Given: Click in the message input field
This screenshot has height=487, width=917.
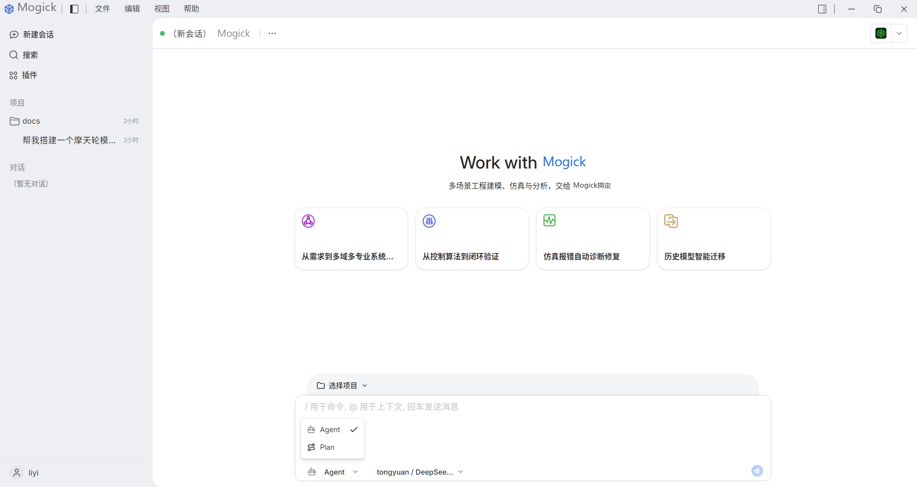Looking at the screenshot, I should click(533, 407).
